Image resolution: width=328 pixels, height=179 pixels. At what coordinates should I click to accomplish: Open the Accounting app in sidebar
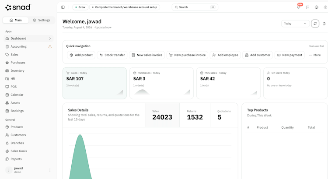coord(18,46)
